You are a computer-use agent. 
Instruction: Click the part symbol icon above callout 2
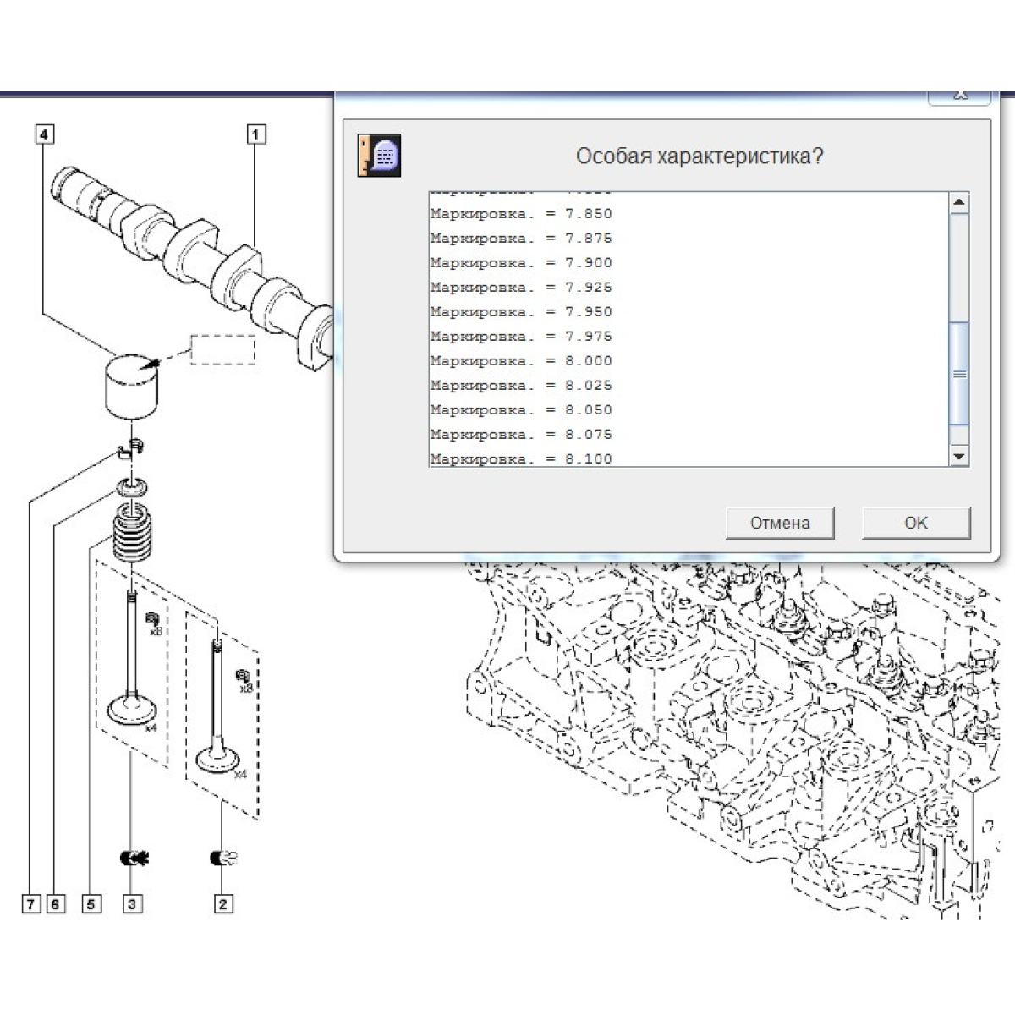click(223, 859)
